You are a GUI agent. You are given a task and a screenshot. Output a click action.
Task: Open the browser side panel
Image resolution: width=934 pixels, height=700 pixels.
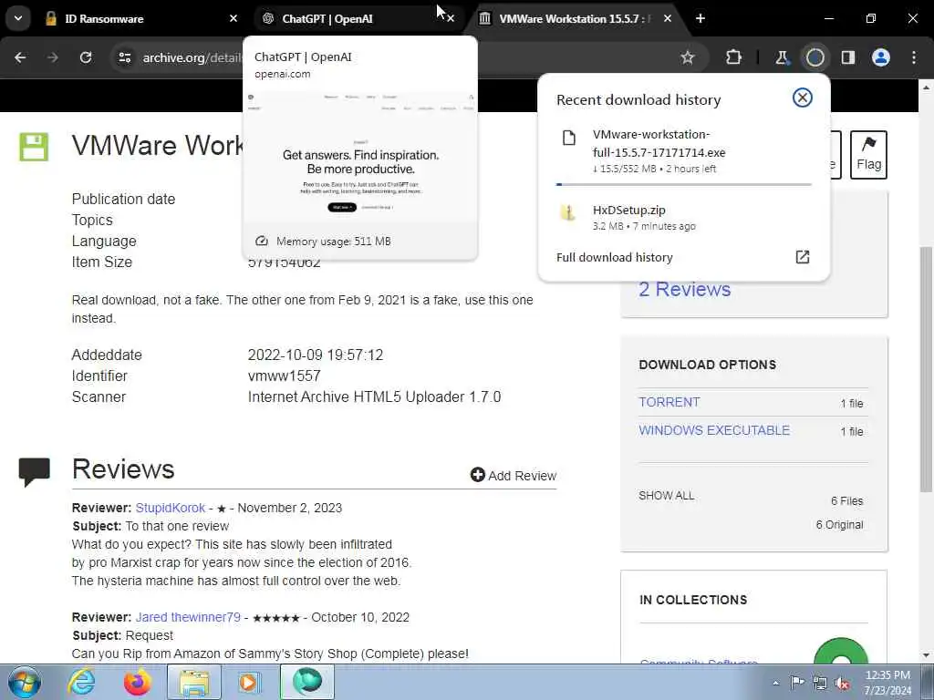pyautogui.click(x=848, y=57)
